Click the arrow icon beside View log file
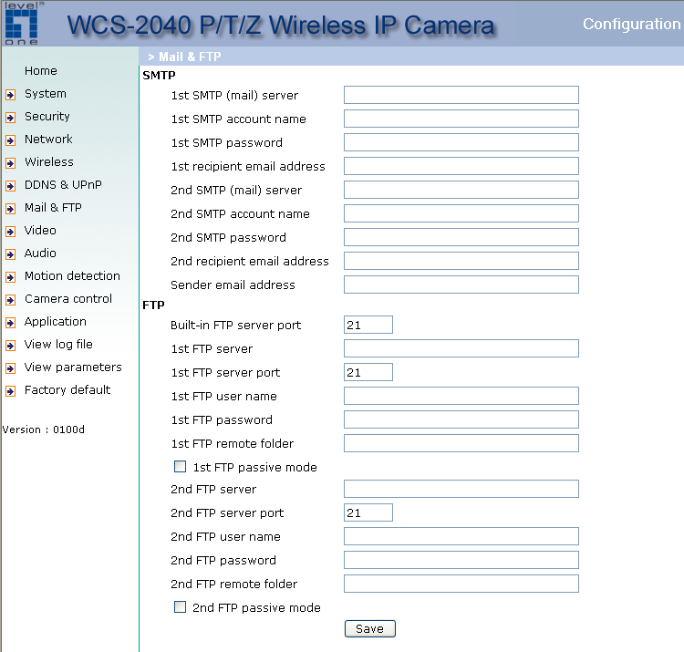Viewport: 684px width, 652px height. (x=10, y=346)
